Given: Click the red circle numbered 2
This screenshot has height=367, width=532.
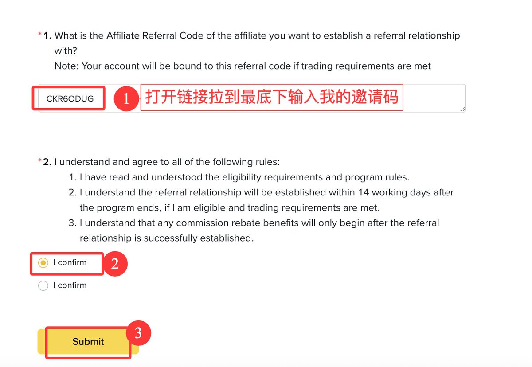Looking at the screenshot, I should (115, 264).
